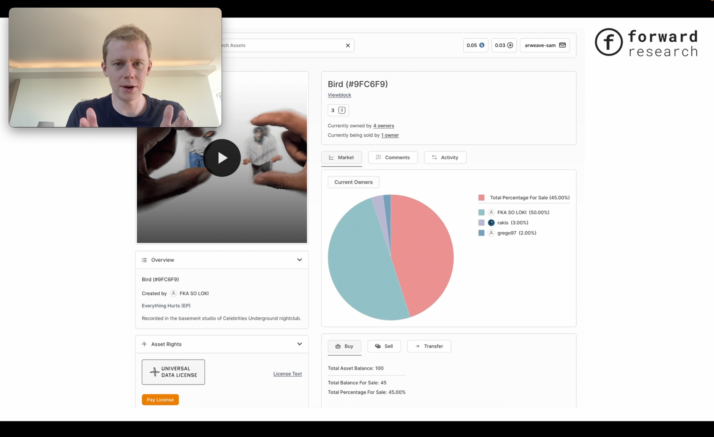Click the wallet icon next to arweave-sam

click(x=562, y=45)
